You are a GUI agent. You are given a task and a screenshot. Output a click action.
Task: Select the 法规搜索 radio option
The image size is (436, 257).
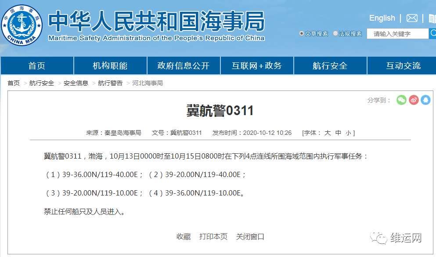click(x=335, y=33)
